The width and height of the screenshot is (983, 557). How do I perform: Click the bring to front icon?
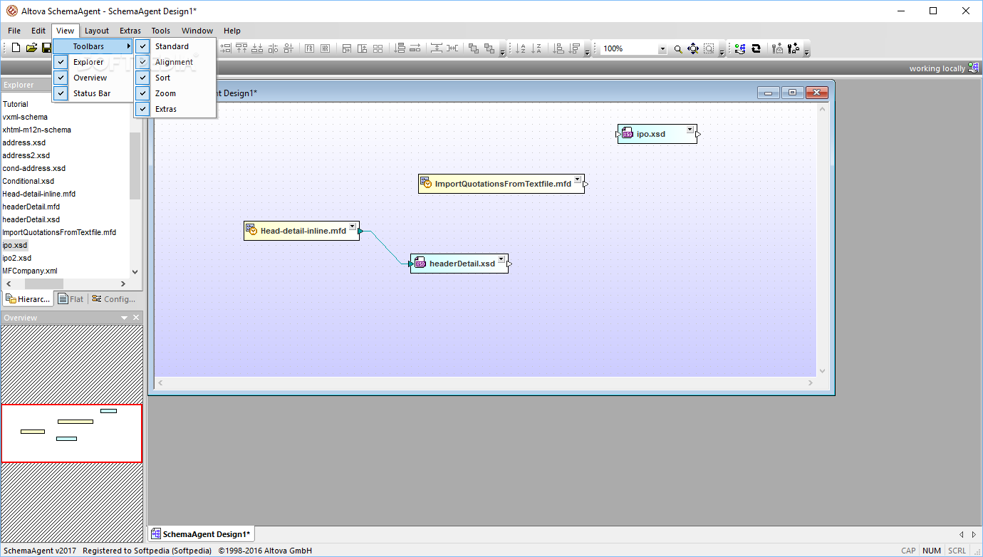[x=474, y=48]
